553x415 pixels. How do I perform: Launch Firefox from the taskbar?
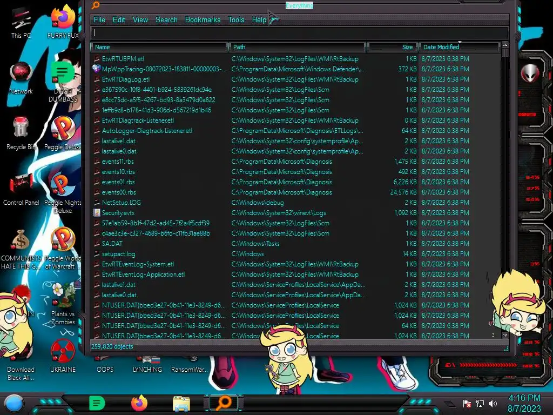139,403
